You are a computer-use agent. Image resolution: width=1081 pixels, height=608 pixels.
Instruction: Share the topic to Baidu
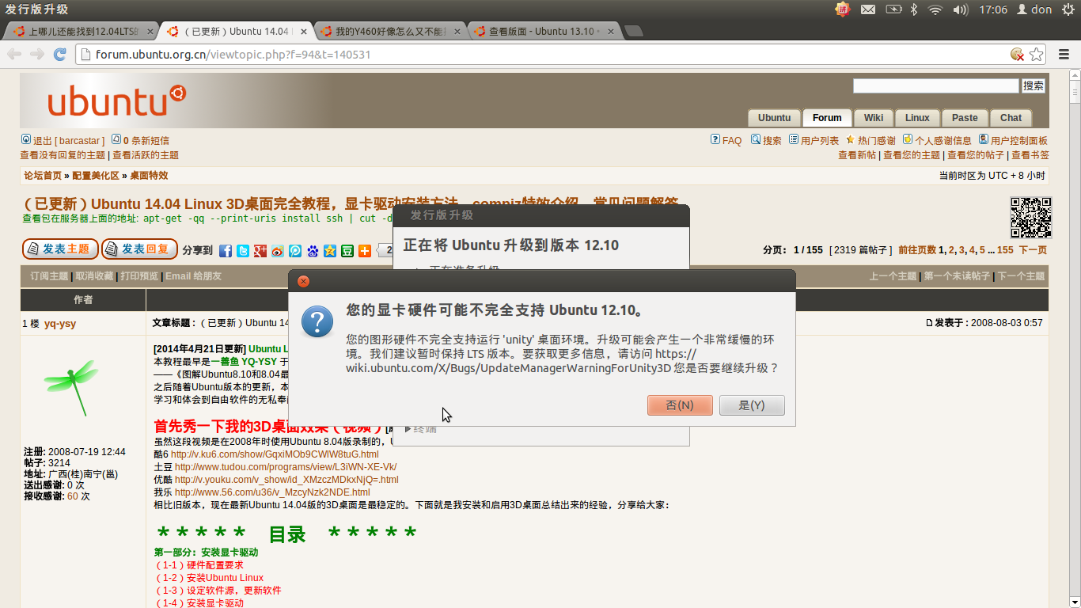(x=313, y=251)
